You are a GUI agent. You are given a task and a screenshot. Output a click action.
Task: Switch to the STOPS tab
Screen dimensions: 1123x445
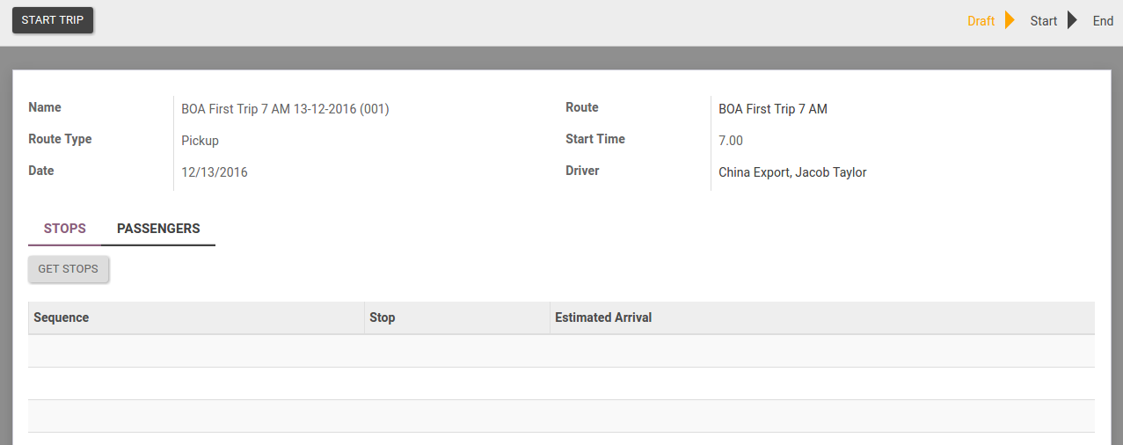[x=65, y=229]
